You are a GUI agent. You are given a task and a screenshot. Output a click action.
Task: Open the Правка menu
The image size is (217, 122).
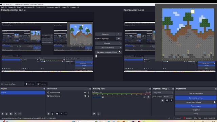[12, 7]
